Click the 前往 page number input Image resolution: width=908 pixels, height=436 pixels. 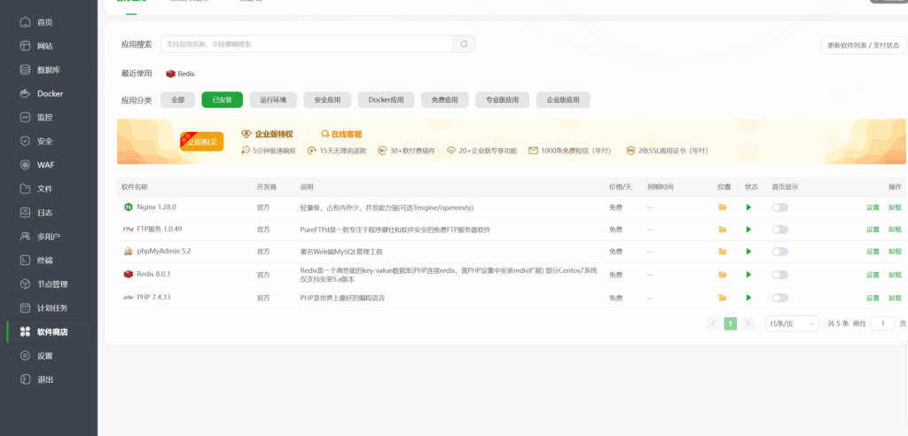click(883, 323)
